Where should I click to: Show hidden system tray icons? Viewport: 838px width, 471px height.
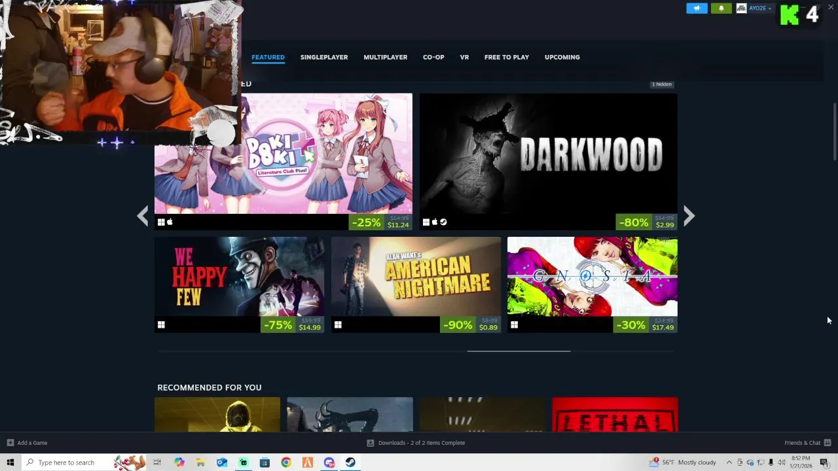(729, 462)
